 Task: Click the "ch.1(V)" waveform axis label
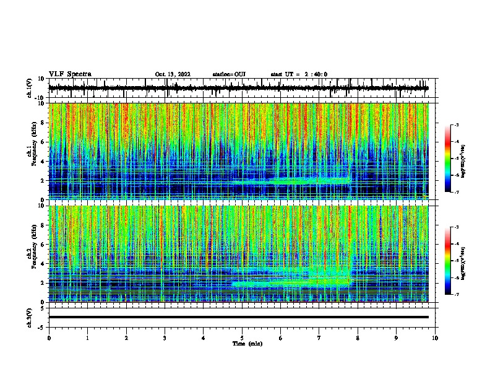click(x=30, y=88)
